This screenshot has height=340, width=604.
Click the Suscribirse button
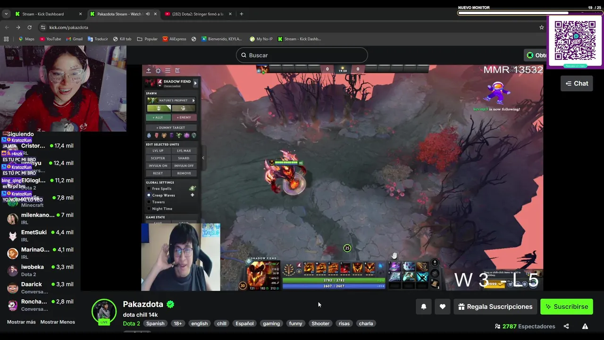point(566,306)
